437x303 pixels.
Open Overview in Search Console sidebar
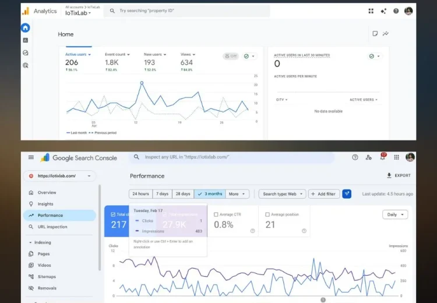pyautogui.click(x=59, y=192)
